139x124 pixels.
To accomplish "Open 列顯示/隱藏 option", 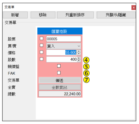I will [x=116, y=15].
